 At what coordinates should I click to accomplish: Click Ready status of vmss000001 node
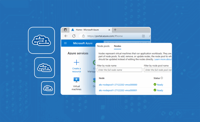[x=160, y=90]
